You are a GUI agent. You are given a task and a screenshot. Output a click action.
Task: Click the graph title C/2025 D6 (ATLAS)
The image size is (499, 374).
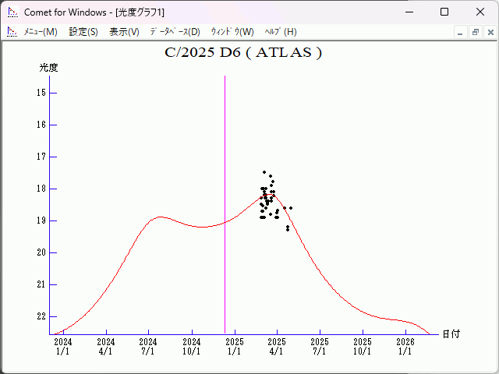(243, 53)
